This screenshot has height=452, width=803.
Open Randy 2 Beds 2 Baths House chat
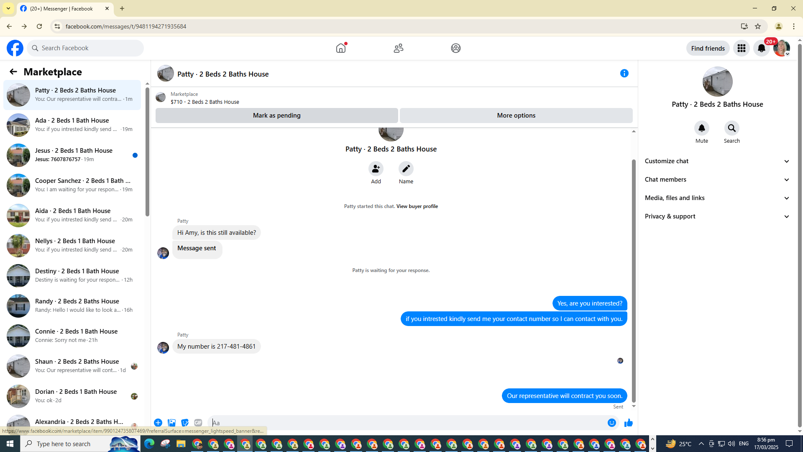click(72, 306)
